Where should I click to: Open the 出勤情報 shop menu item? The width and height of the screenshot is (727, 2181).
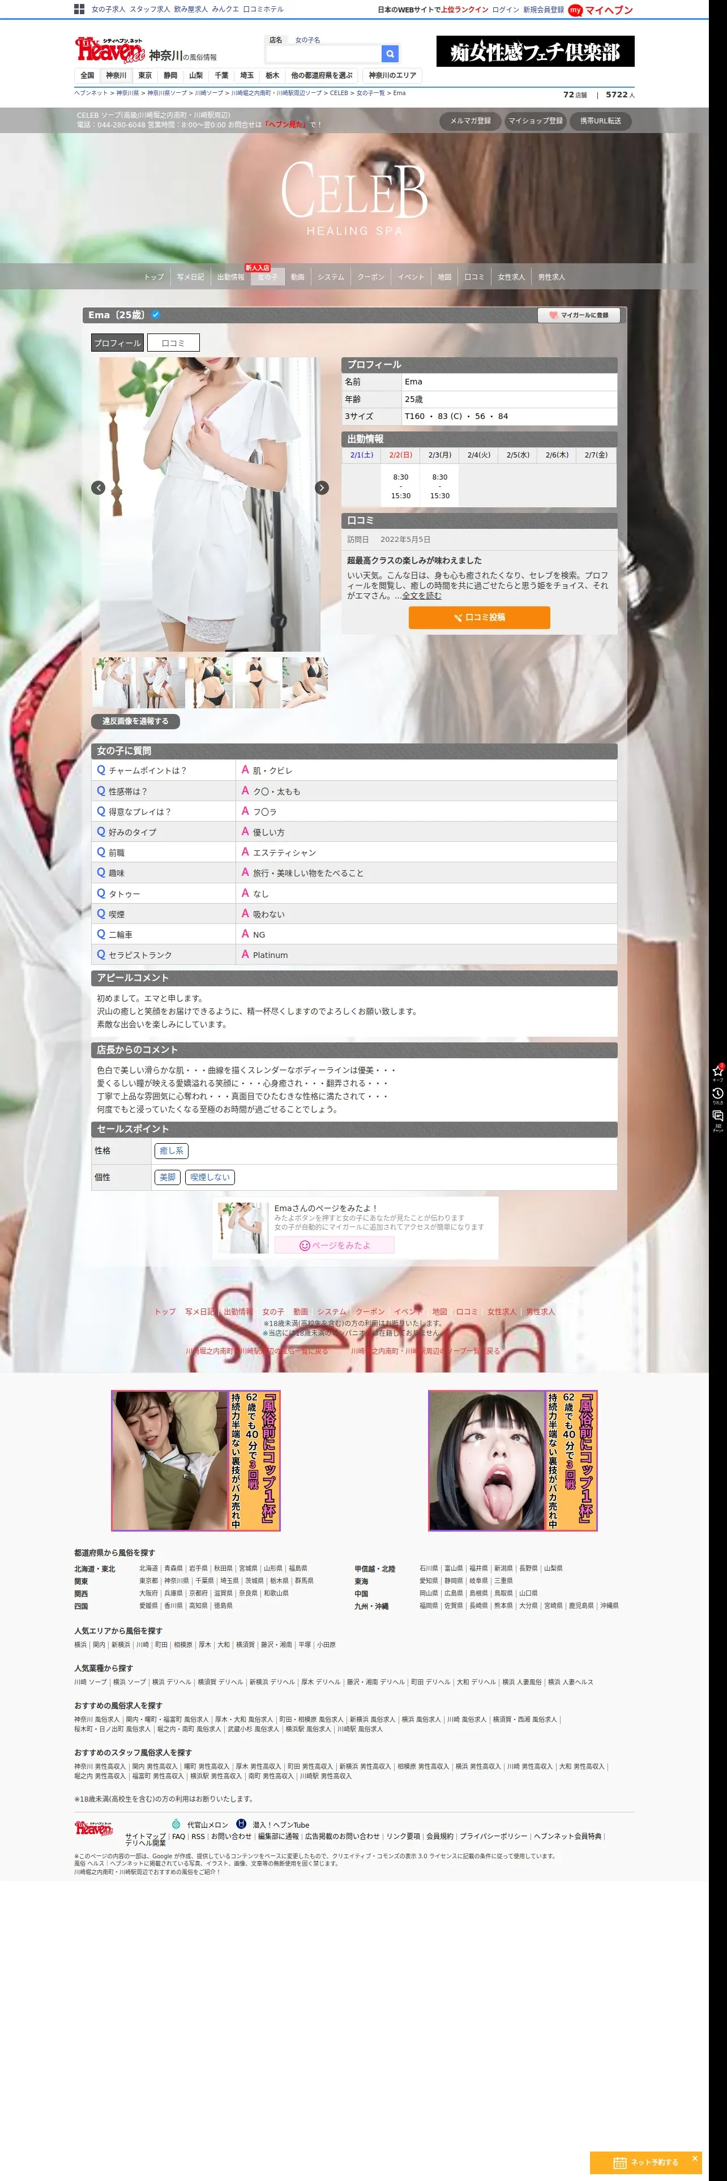230,277
